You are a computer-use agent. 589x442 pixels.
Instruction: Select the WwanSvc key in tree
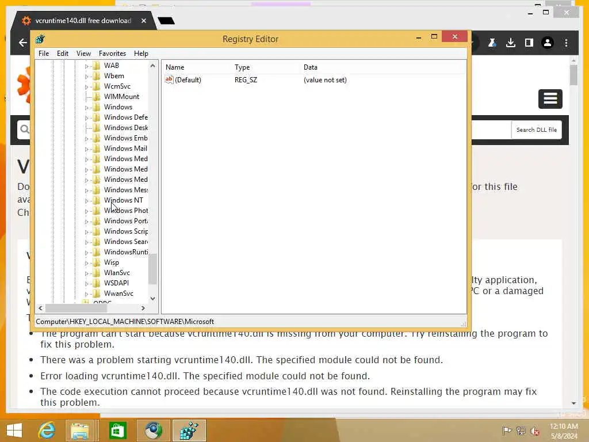pyautogui.click(x=118, y=294)
